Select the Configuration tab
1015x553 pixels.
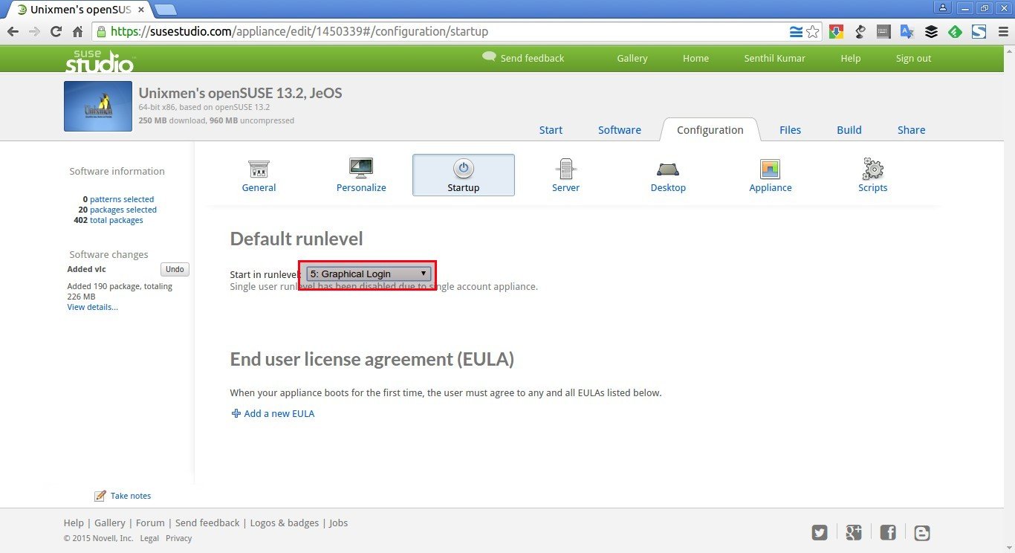710,129
